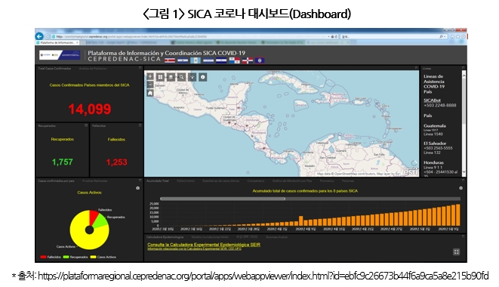This screenshot has height=287, width=499.
Task: Click yellow Casos Activos pie slice
Action: click(x=83, y=239)
